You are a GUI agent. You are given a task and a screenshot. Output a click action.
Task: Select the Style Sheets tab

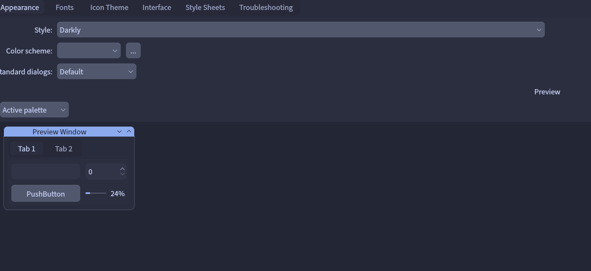point(205,7)
